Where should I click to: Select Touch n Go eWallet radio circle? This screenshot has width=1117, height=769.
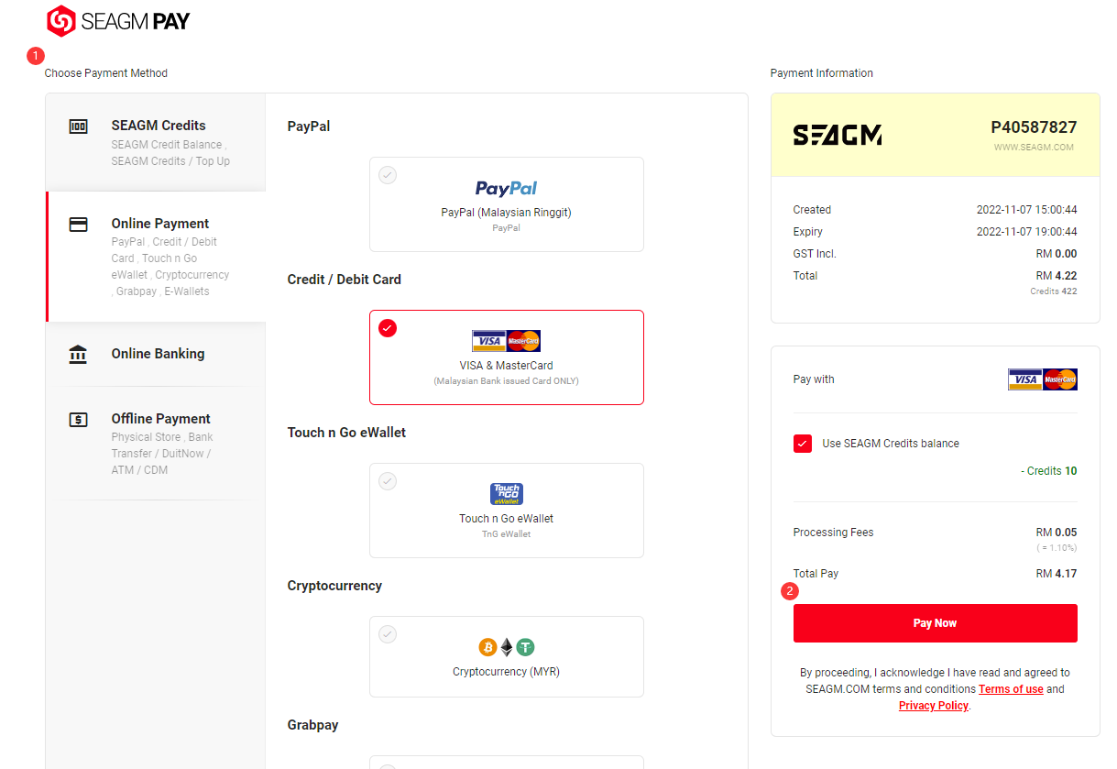388,481
